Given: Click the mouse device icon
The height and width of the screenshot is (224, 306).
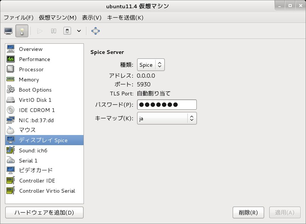Looking at the screenshot, I should click(11, 130).
